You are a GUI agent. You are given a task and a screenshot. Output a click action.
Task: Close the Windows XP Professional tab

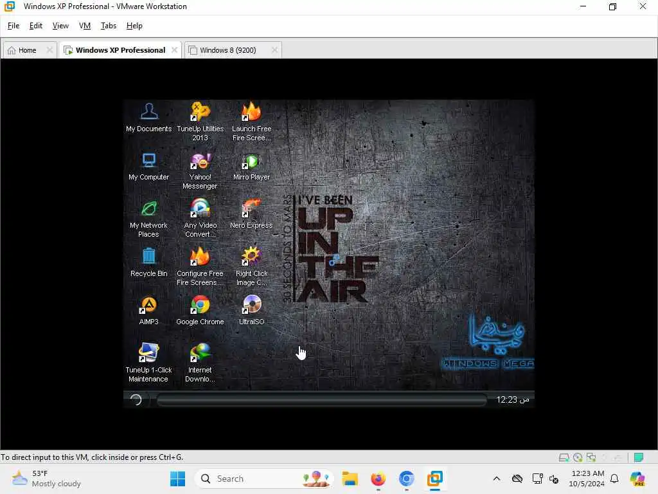pos(175,50)
